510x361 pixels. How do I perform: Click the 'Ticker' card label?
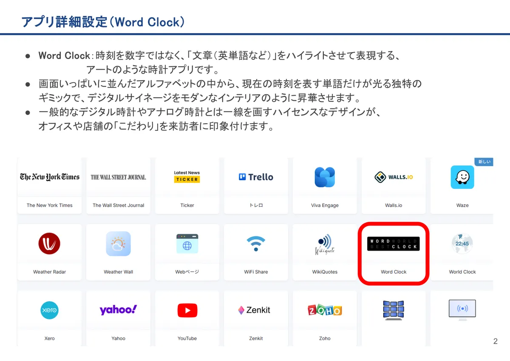click(x=187, y=205)
